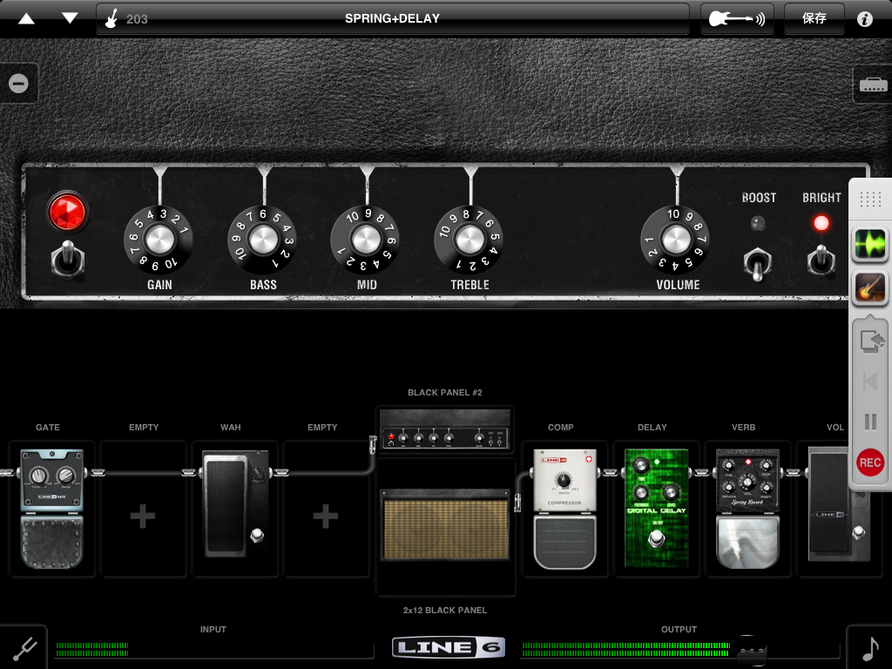Select the Spring Reverb pedal

pyautogui.click(x=747, y=509)
